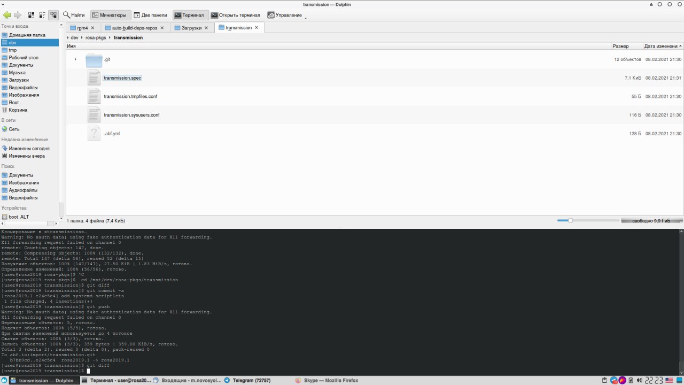The width and height of the screenshot is (684, 385).
Task: Open Документы under Точки входа
Action: (29, 65)
